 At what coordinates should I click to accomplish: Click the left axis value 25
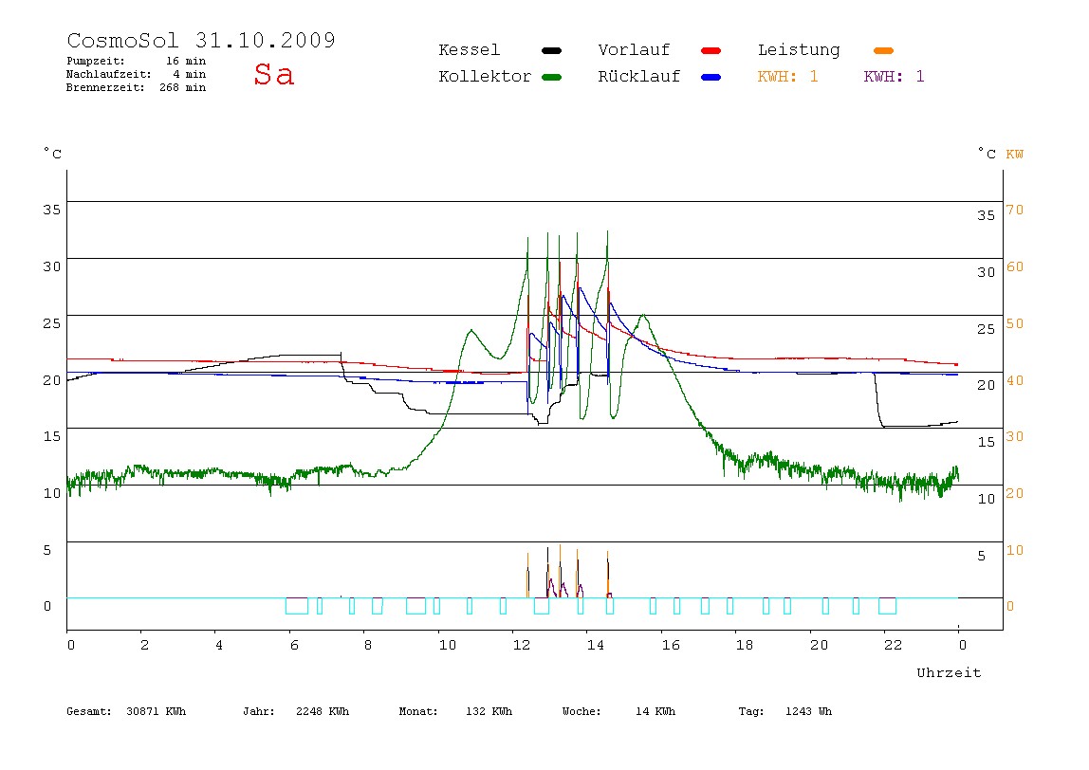click(x=52, y=323)
